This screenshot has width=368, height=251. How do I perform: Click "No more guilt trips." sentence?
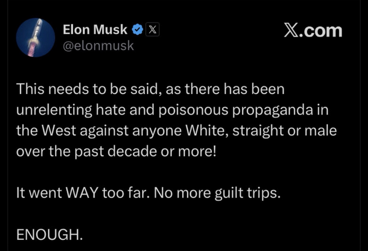pos(217,193)
